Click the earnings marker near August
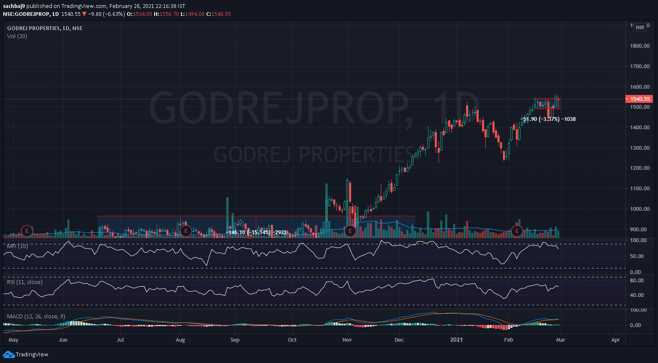658x363 pixels. coord(185,231)
